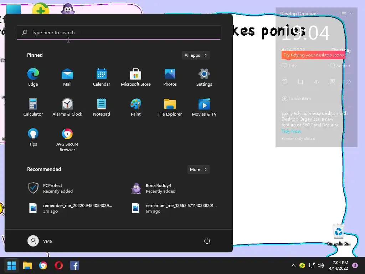Toggle the eye visibility icon in Desktop Organizer

(317, 82)
